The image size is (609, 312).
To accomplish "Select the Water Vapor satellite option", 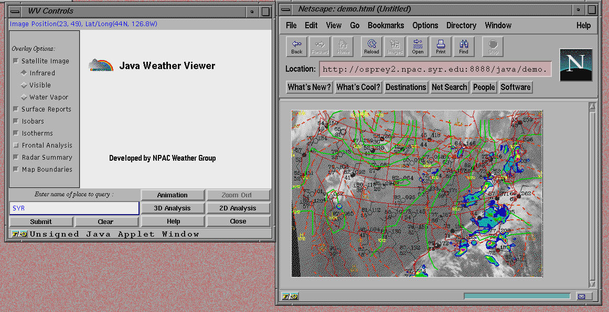I will pos(24,97).
